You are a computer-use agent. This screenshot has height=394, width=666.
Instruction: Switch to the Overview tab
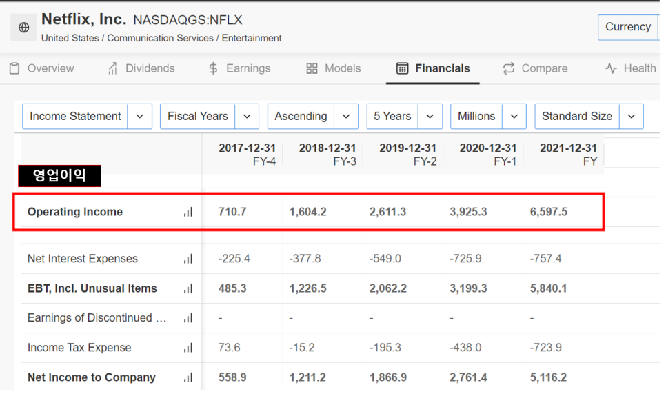[42, 68]
